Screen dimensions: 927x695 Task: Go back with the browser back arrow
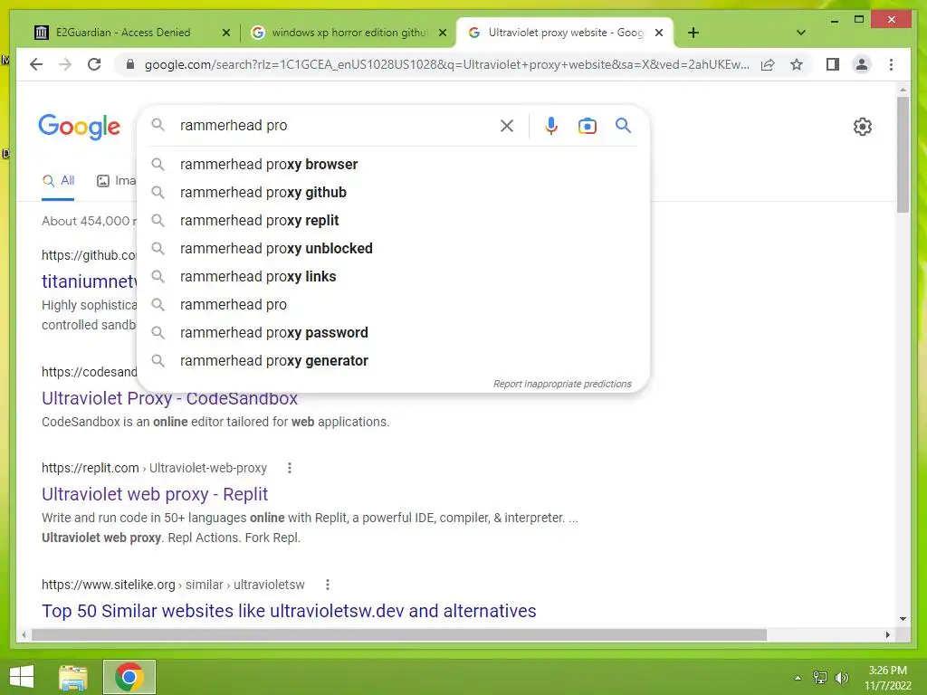[x=36, y=64]
